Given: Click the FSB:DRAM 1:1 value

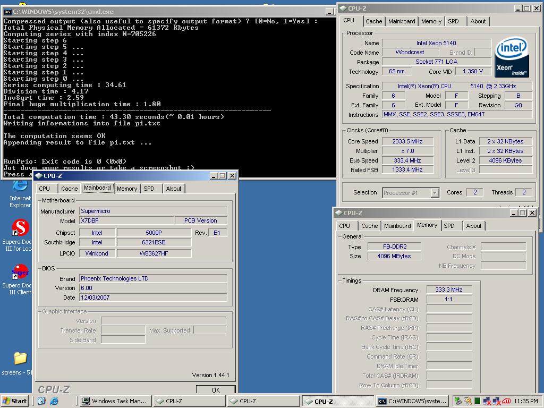Looking at the screenshot, I should [x=449, y=299].
